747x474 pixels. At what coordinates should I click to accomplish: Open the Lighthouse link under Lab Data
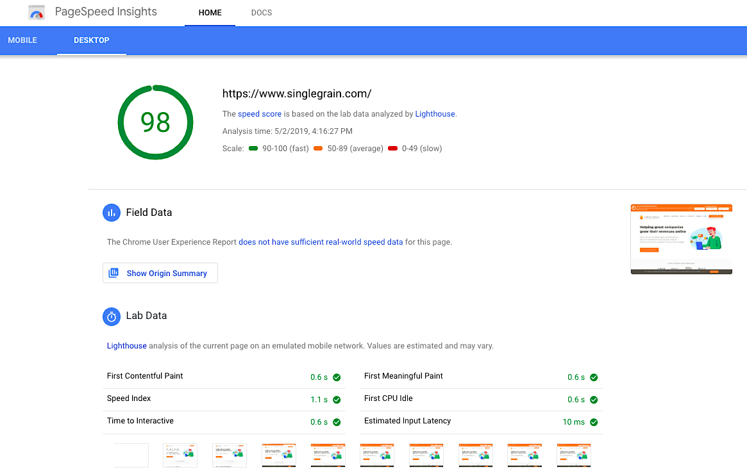(x=127, y=346)
